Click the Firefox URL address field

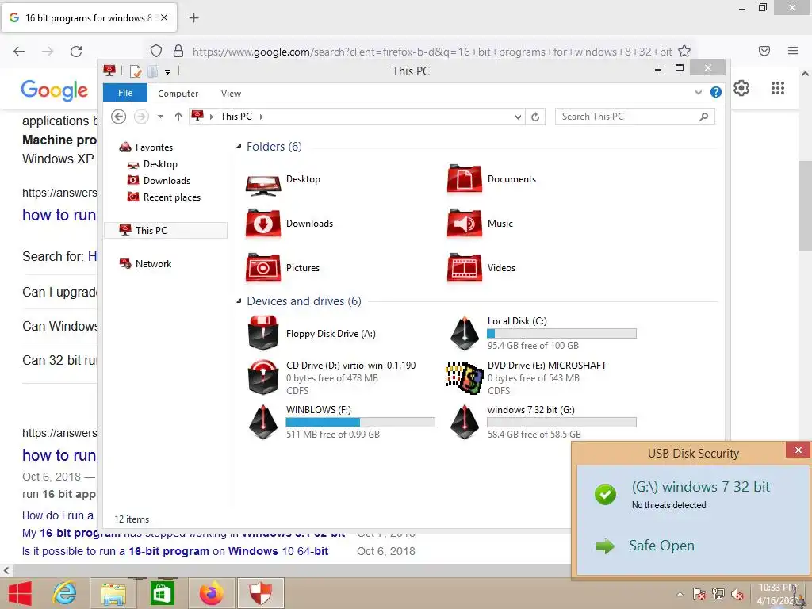[x=431, y=52]
